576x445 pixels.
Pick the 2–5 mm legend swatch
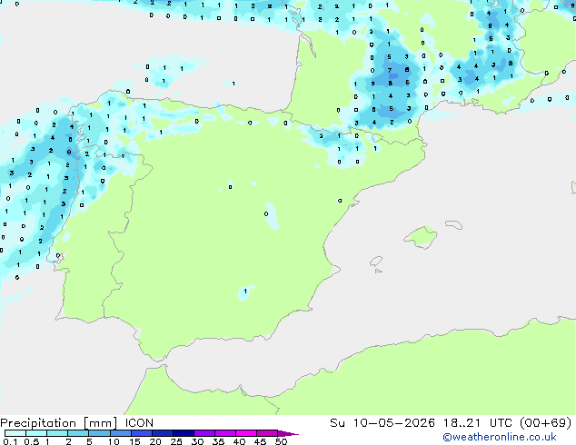click(x=78, y=433)
